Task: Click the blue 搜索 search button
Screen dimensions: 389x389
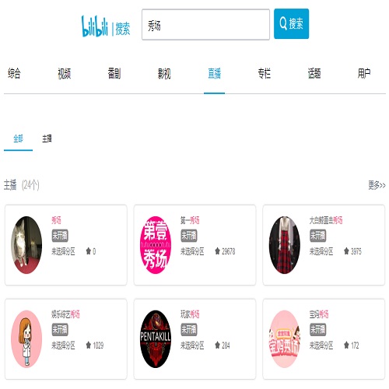Action: pyautogui.click(x=291, y=24)
